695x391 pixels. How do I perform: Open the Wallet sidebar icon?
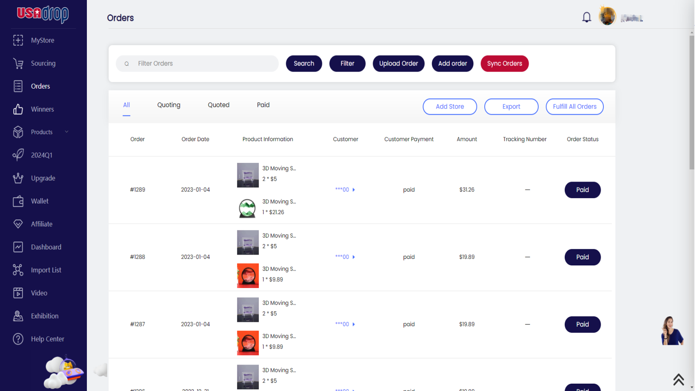(x=18, y=201)
